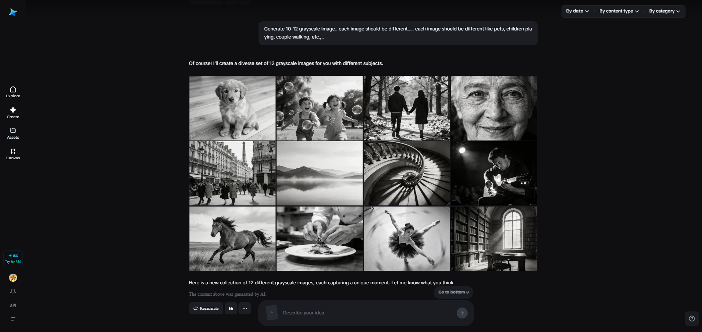Expand the sidebar menu icon
The width and height of the screenshot is (702, 332).
[x=13, y=319]
